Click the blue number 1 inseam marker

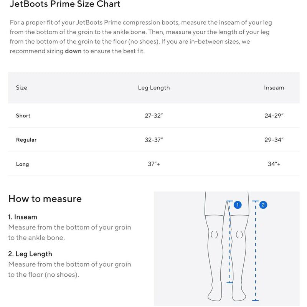coord(238,205)
